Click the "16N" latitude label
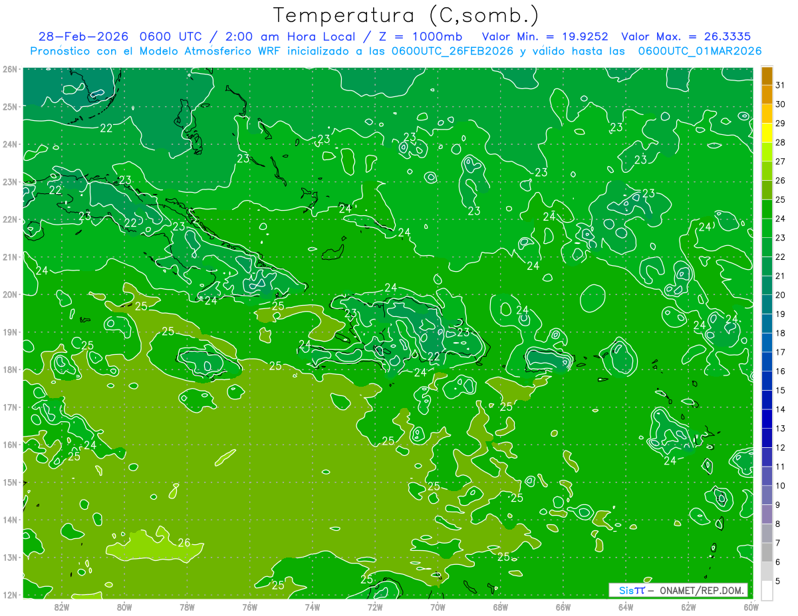Image resolution: width=798 pixels, height=616 pixels. 10,445
